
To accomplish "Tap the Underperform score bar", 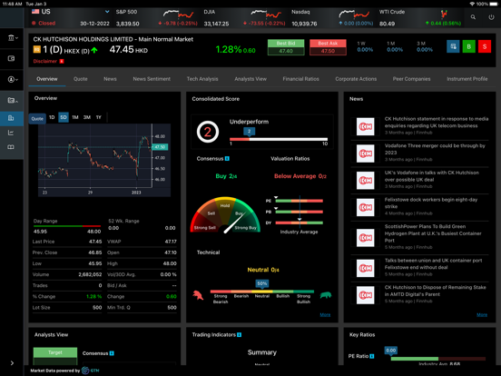I will point(279,139).
